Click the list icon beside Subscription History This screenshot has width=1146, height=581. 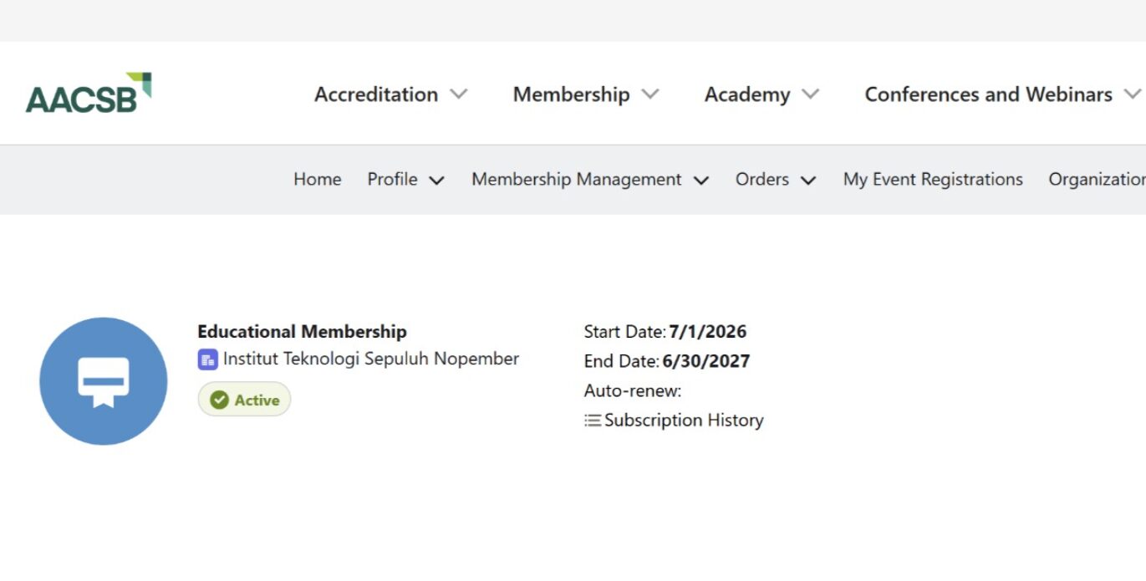[x=593, y=420]
